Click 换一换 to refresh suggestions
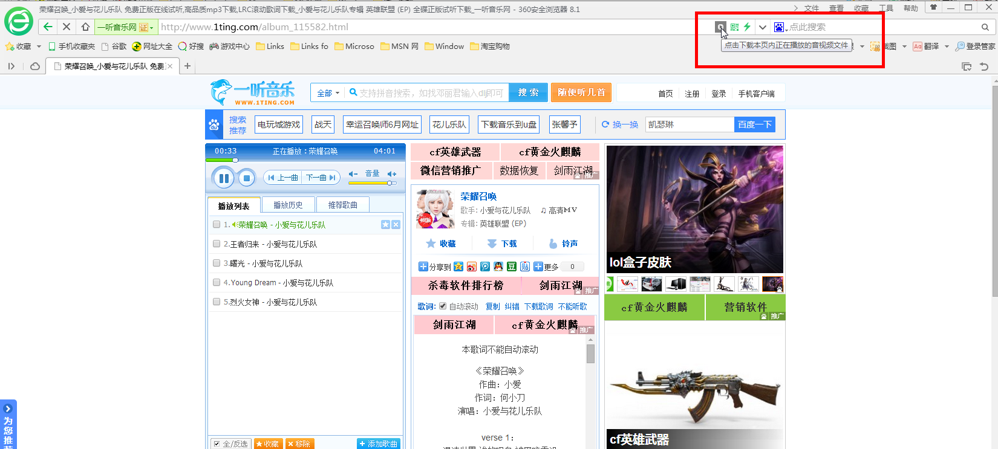Viewport: 998px width, 449px height. [x=620, y=124]
